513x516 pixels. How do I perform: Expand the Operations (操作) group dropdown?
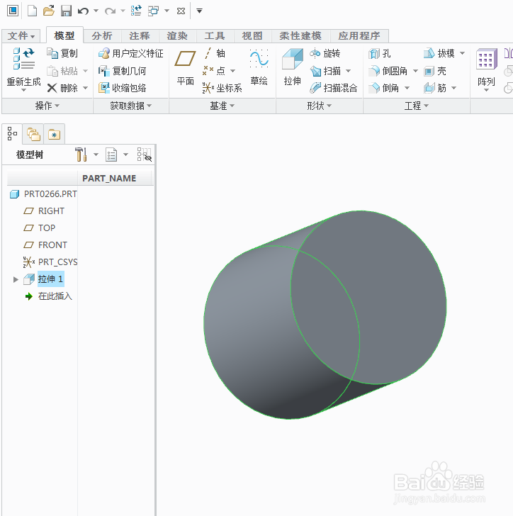click(x=47, y=106)
